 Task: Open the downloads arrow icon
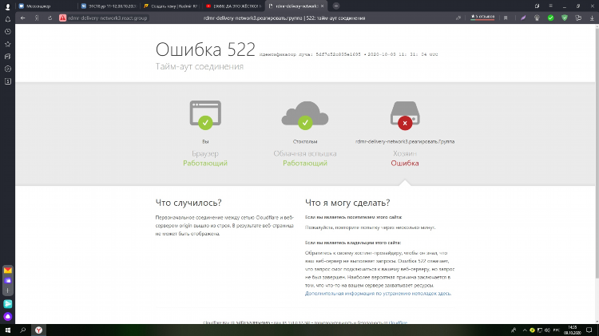click(x=592, y=18)
